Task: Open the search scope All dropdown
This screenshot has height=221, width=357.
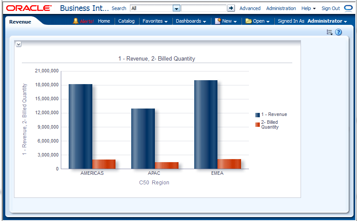Action: click(x=176, y=8)
